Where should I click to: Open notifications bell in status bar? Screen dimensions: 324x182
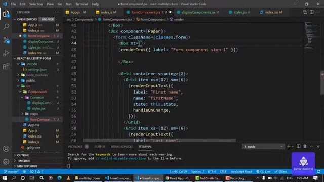pos(318,172)
